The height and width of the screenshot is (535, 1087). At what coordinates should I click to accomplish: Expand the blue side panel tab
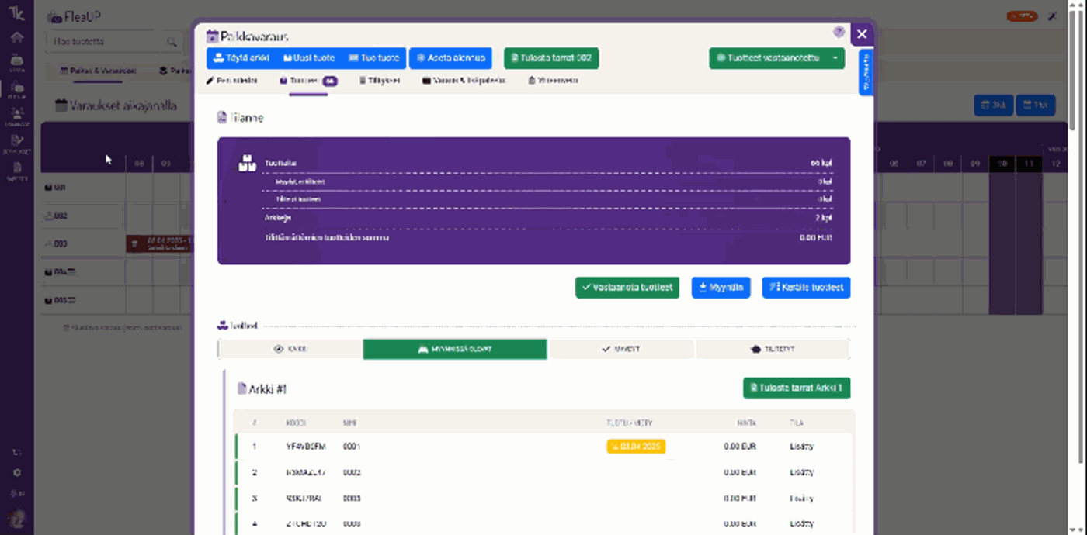pyautogui.click(x=866, y=72)
